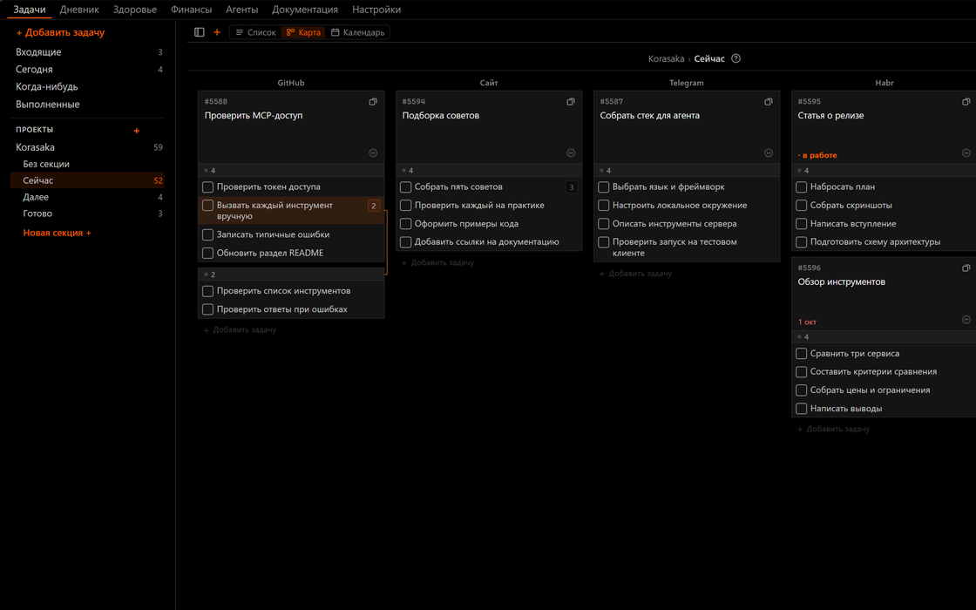Click the round arrows icon on Проверить MCP-доступ card
976x610 pixels.
(x=373, y=153)
